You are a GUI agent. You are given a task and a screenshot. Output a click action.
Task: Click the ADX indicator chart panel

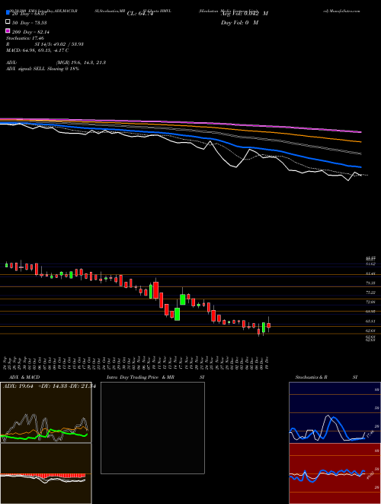(46, 412)
